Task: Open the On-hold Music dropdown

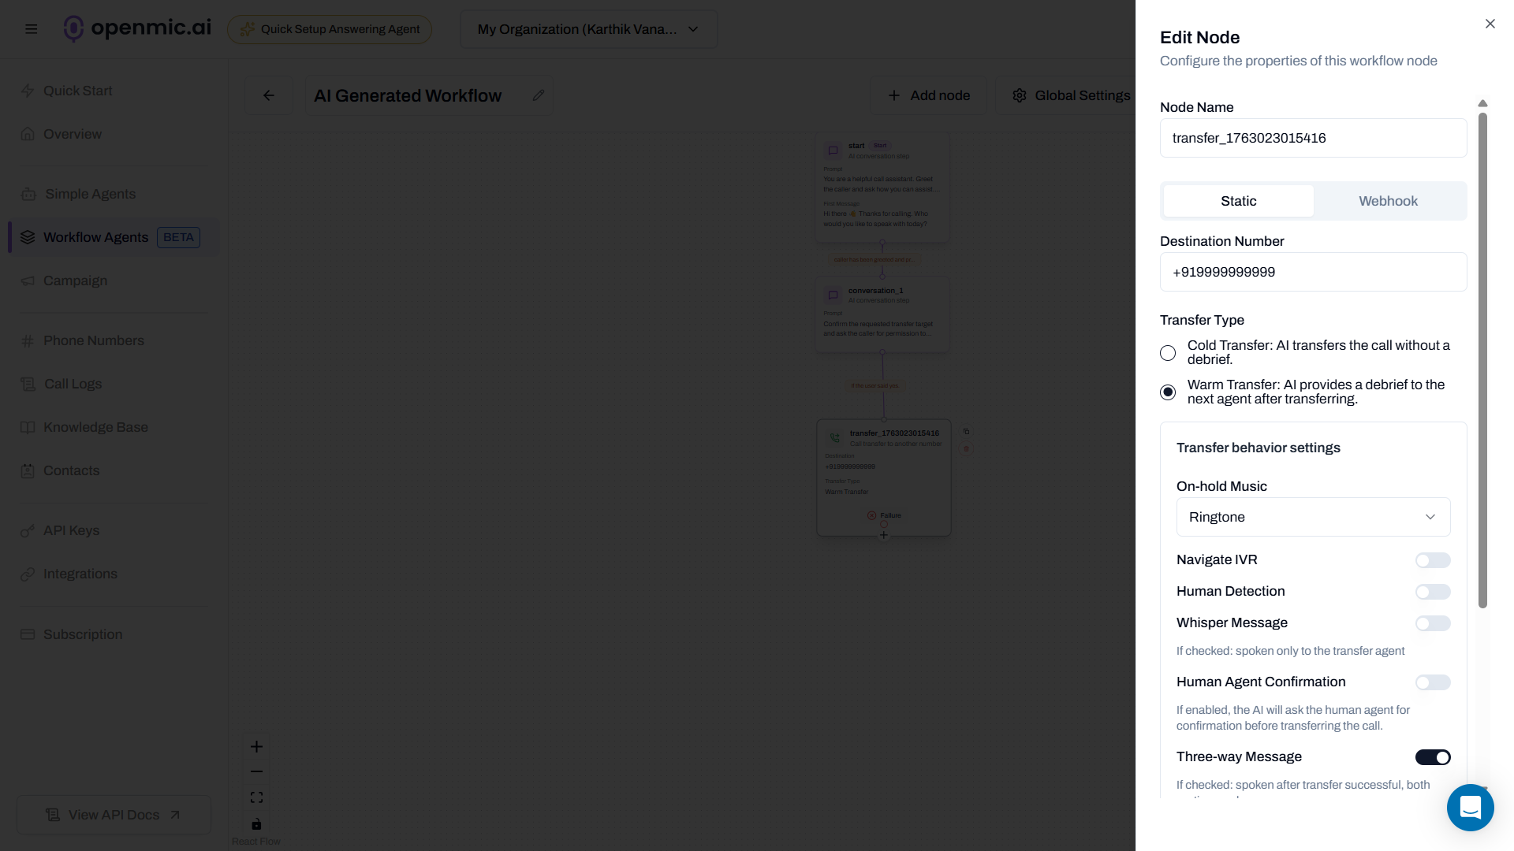Action: click(x=1312, y=517)
